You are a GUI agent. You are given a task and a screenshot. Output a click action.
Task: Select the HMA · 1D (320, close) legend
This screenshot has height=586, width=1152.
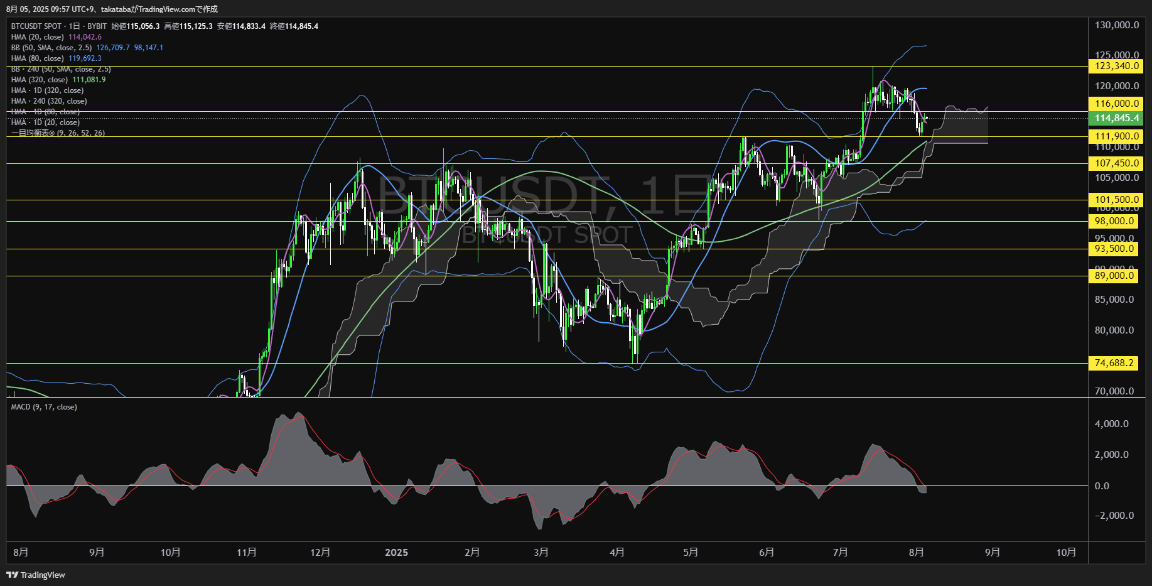(47, 90)
